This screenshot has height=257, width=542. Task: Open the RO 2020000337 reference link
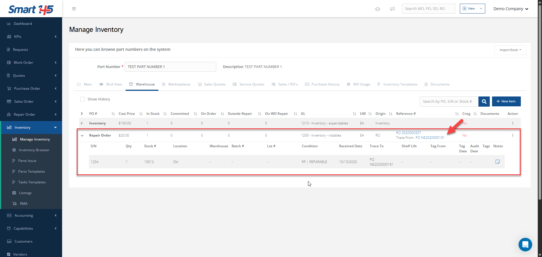point(408,133)
